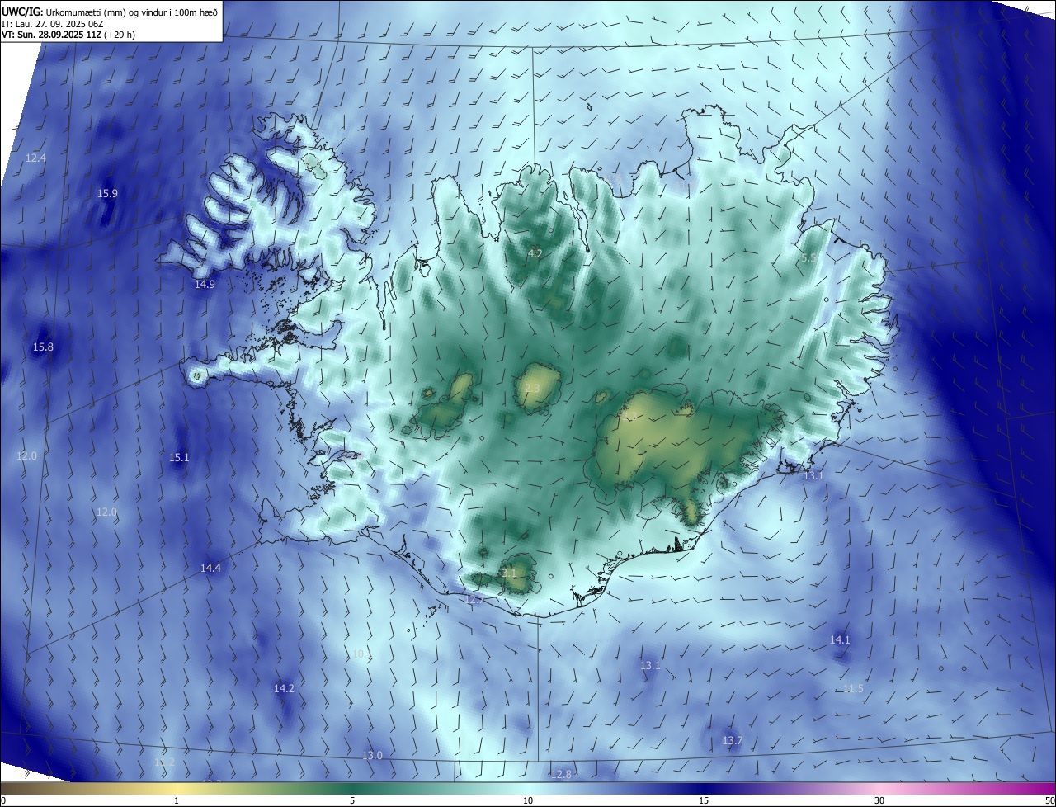Click the title 'Úrkomumætti (mm) og vindur í 100m hæð'
The height and width of the screenshot is (807, 1056).
pos(132,12)
